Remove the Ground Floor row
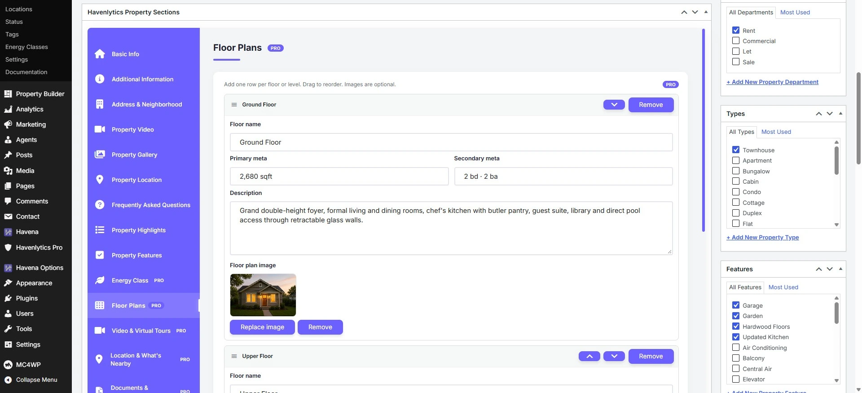Image resolution: width=862 pixels, height=393 pixels. click(x=651, y=105)
